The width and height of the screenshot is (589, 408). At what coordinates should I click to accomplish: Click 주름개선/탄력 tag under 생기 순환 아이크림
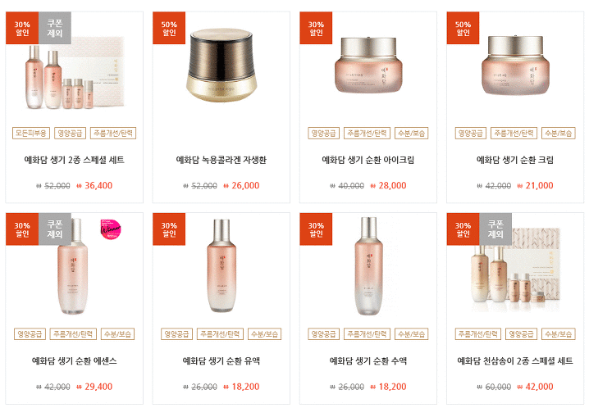coord(367,133)
